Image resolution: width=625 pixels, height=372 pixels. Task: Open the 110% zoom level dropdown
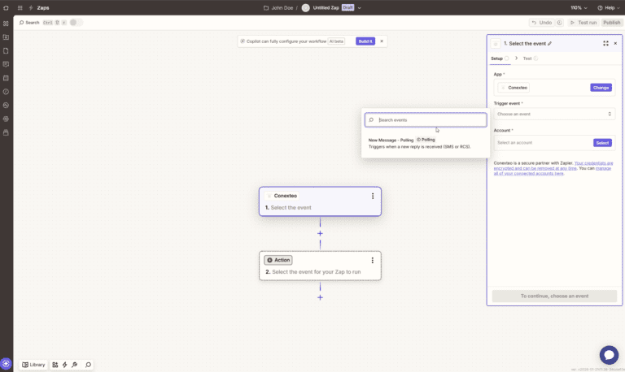tap(579, 7)
